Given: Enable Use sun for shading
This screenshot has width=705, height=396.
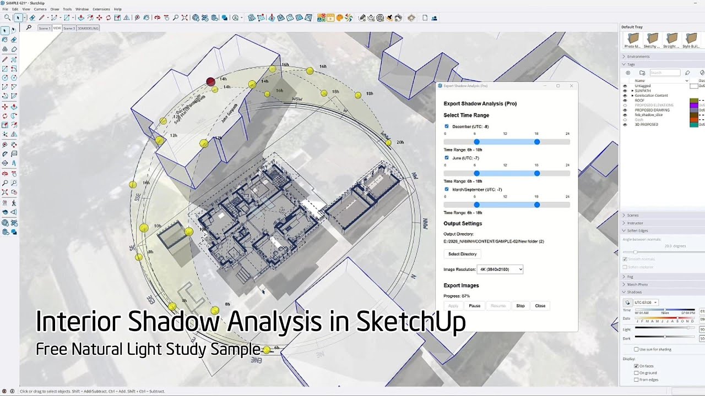Looking at the screenshot, I should pos(636,349).
